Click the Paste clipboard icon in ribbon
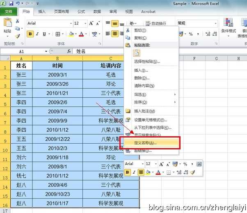Viewport: 247px width, 213px height. pos(7,23)
